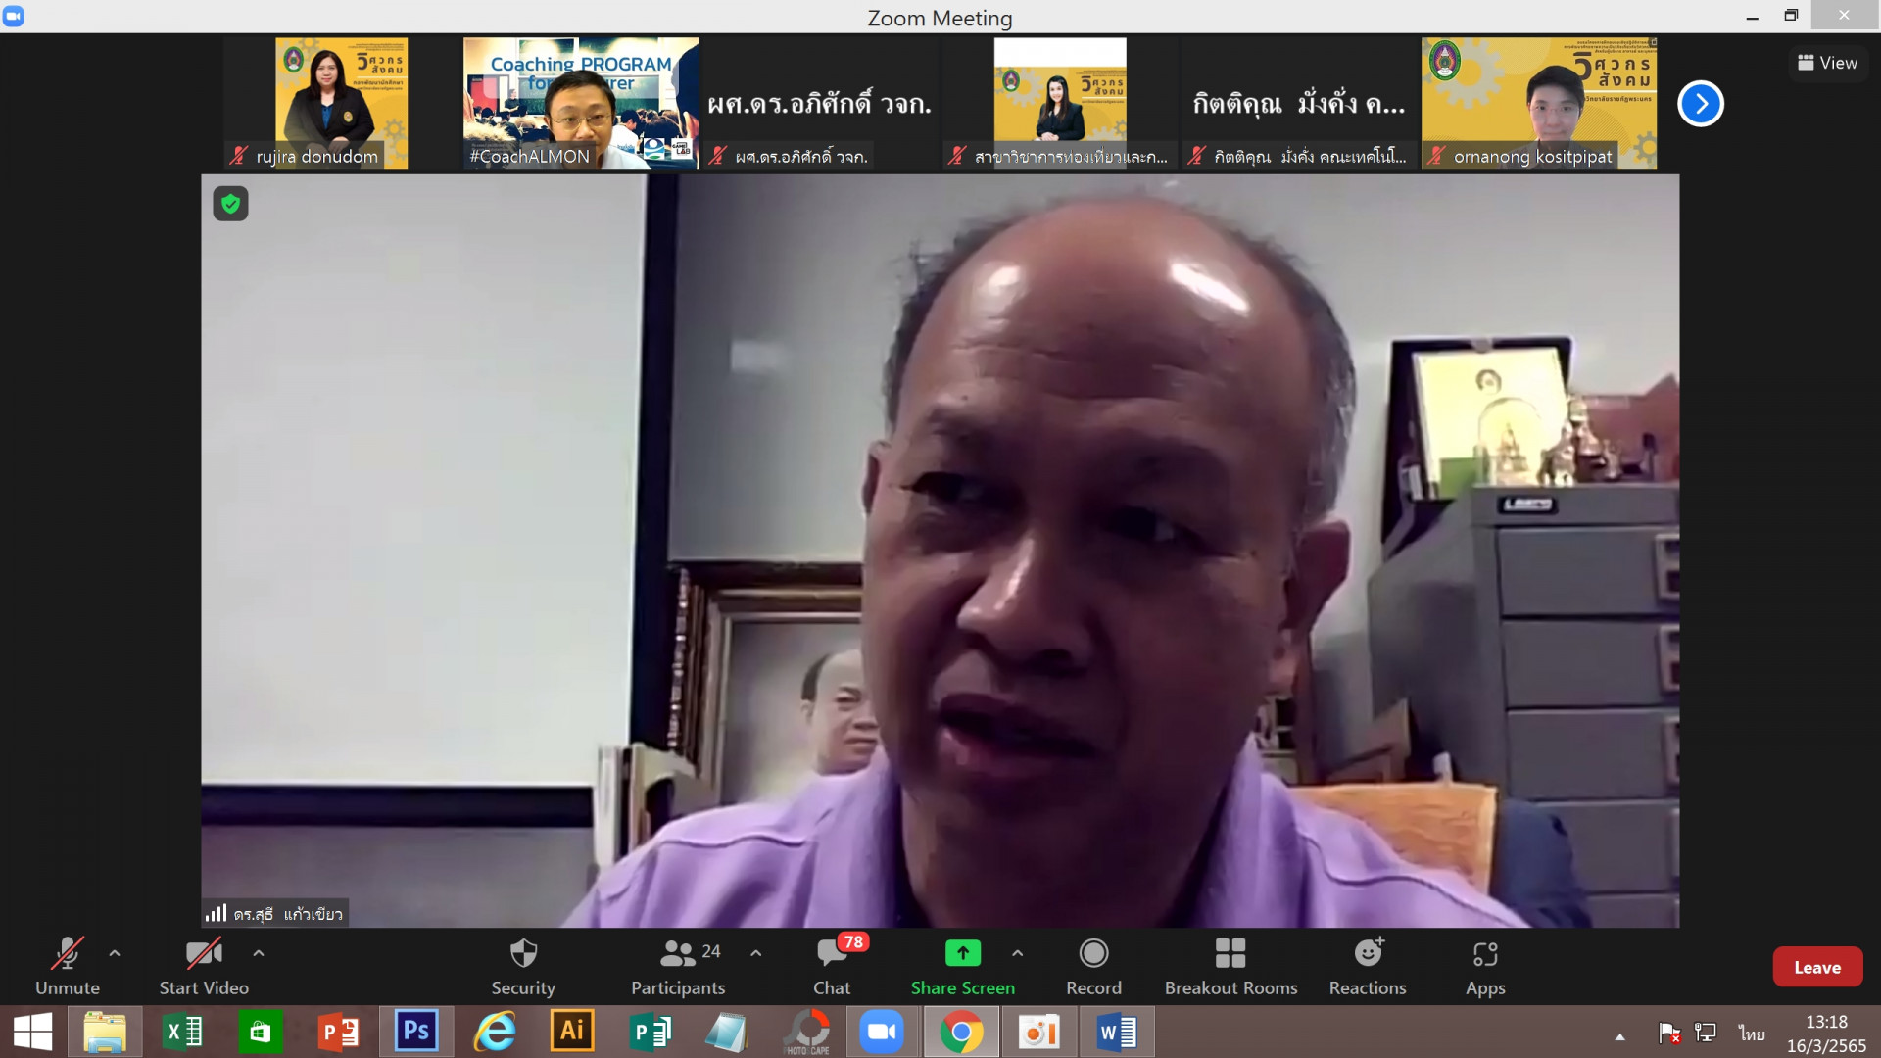Select the #CoachALMON video thumbnail
Screen dimensions: 1881x1058
pyautogui.click(x=581, y=104)
